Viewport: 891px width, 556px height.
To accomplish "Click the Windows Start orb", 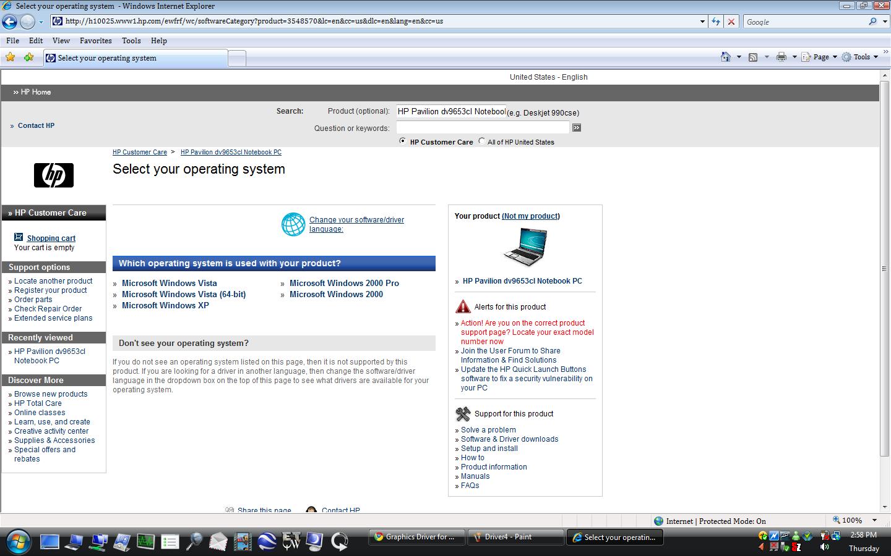I will 17,541.
